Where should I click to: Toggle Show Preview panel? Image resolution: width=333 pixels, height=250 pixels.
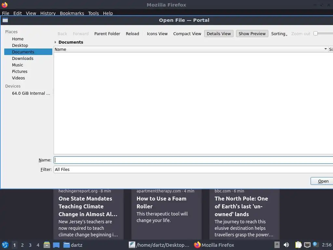pos(252,34)
